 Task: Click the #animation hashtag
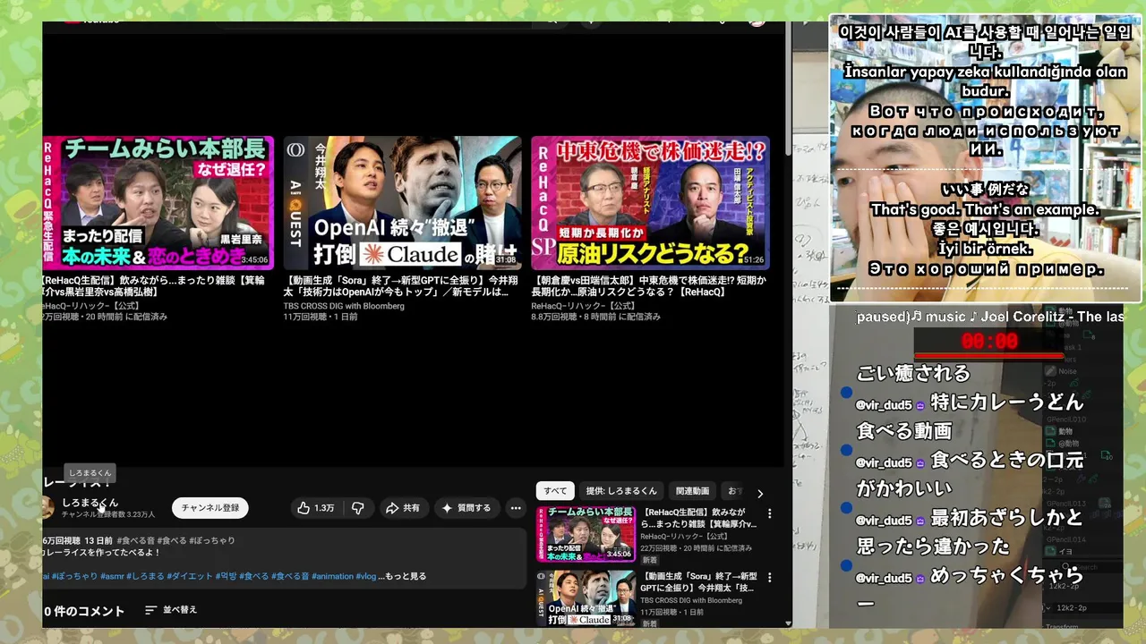click(x=332, y=576)
